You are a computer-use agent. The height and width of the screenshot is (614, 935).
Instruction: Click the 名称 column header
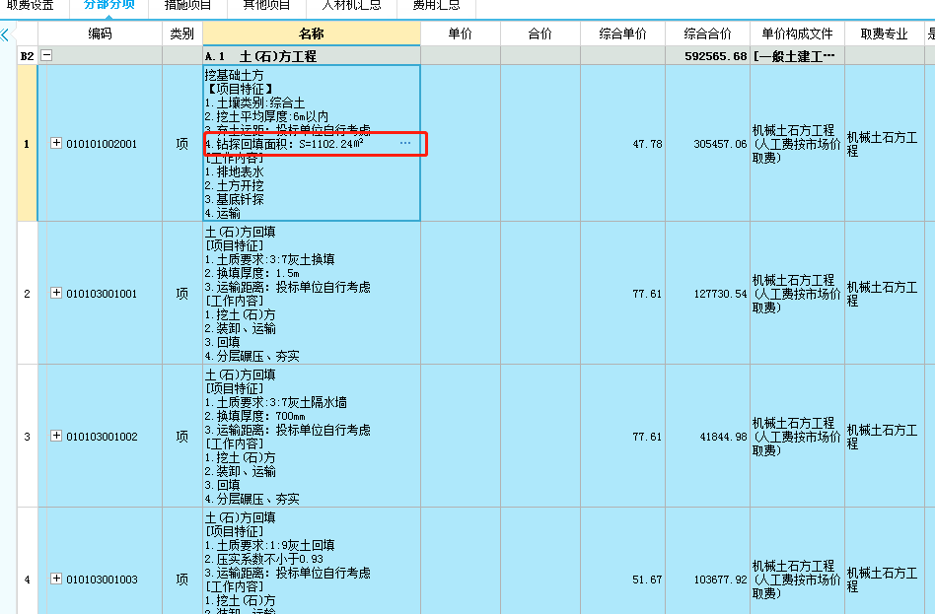coord(312,34)
